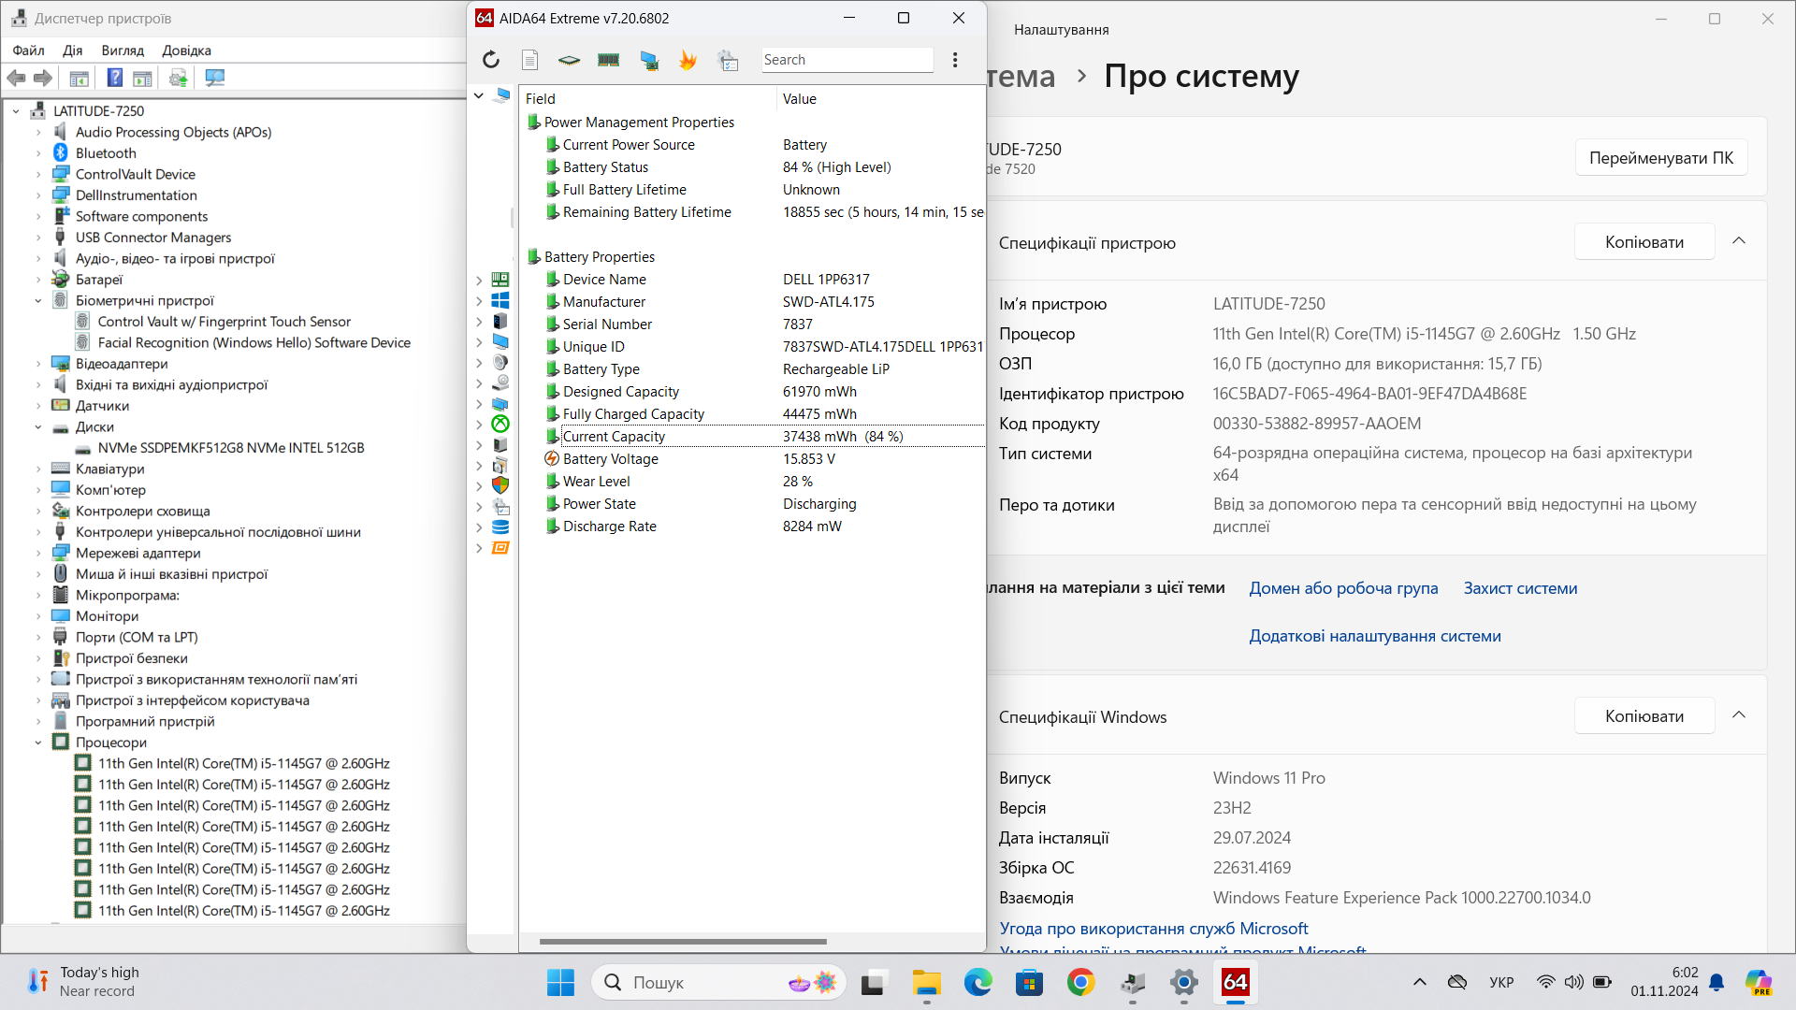Collapse the Computer root node in AIDA64 sidebar
1796x1010 pixels.
coord(478,95)
